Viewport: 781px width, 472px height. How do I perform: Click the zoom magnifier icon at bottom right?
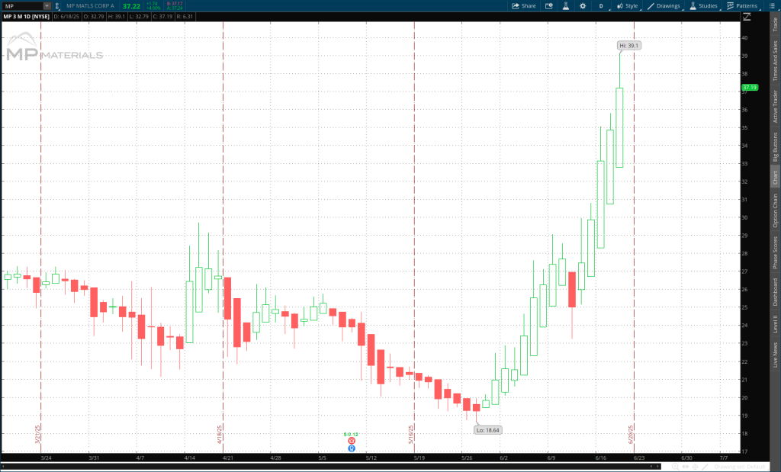pos(676,467)
